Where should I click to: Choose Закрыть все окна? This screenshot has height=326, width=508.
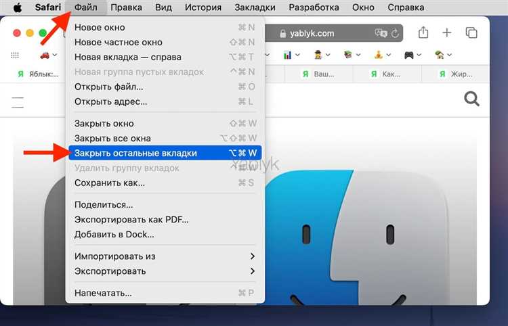[x=165, y=139]
